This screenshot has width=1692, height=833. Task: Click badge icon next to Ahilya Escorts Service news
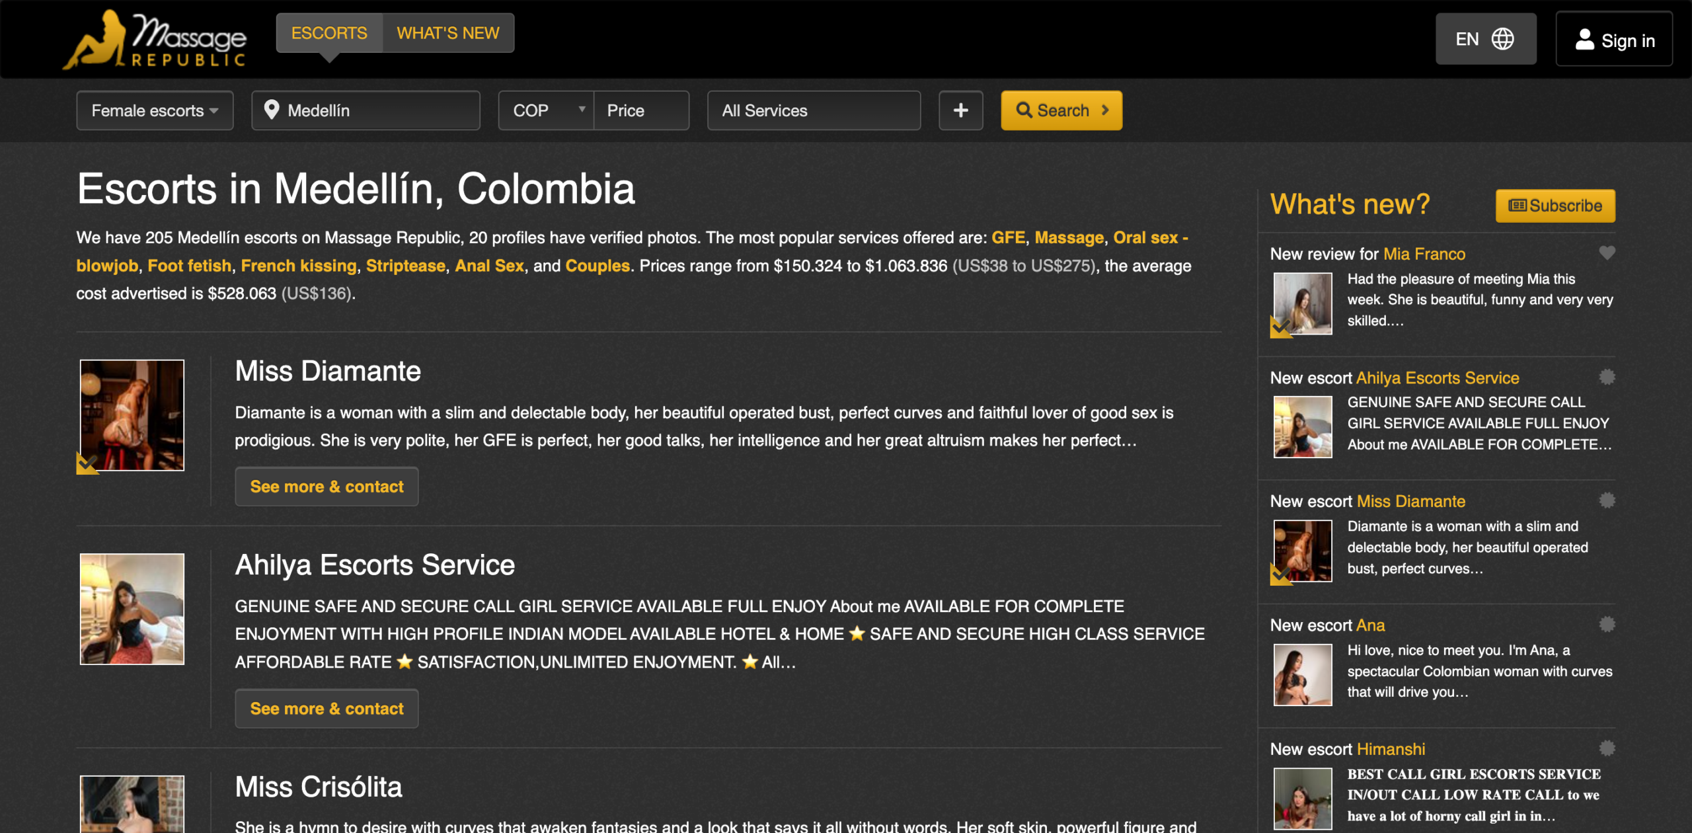click(1607, 377)
